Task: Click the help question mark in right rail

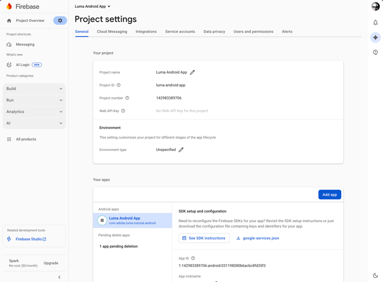Action: [x=375, y=52]
